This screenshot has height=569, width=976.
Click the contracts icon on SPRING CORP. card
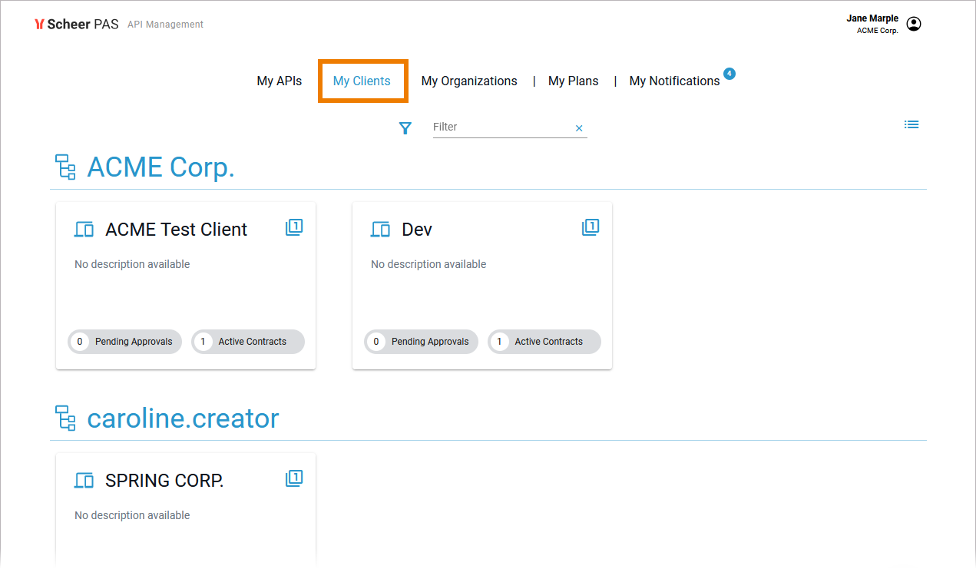[294, 478]
